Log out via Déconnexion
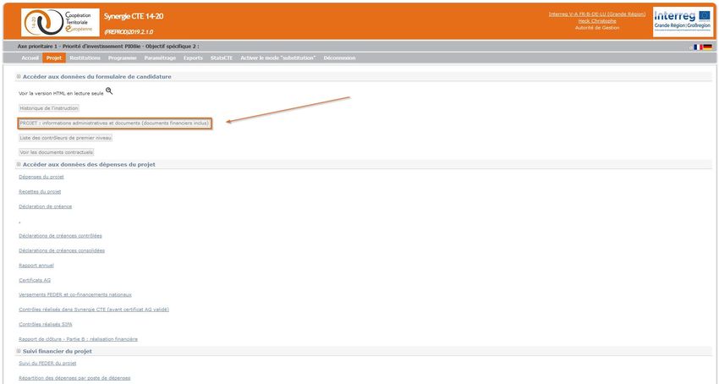This screenshot has width=719, height=384. point(339,58)
